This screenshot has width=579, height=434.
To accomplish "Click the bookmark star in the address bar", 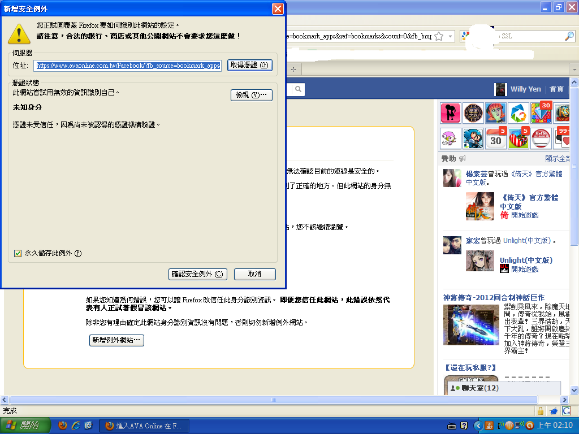I will click(439, 36).
